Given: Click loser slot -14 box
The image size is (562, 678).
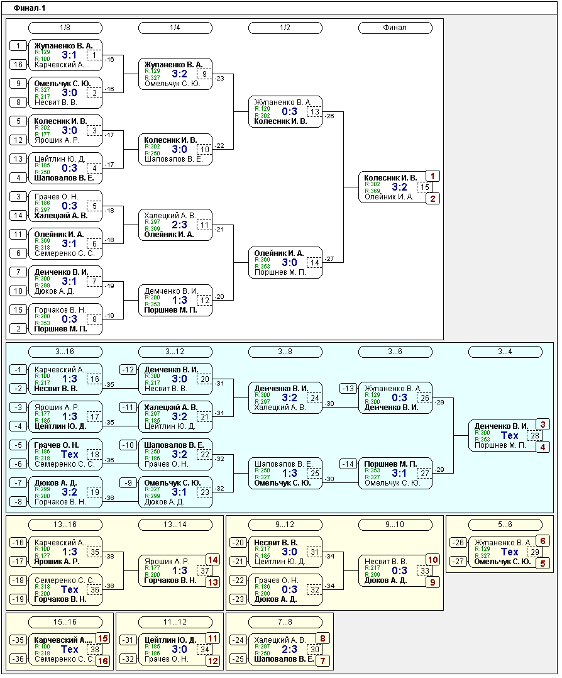Looking at the screenshot, I should [x=348, y=464].
